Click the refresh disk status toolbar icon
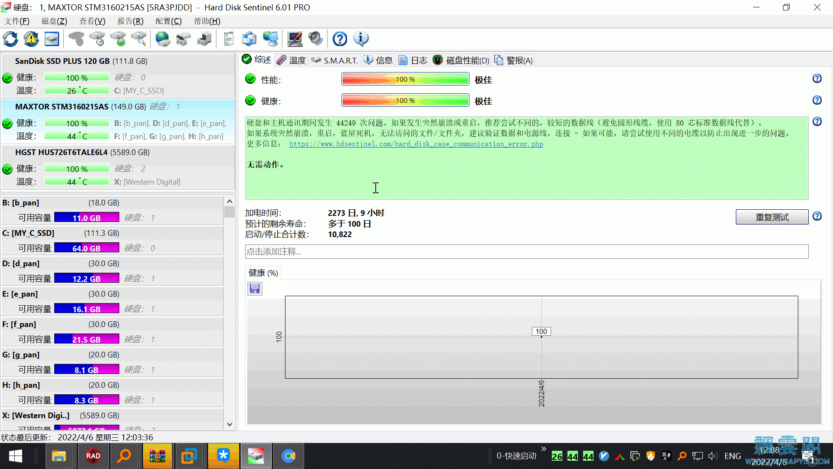Screen dimensions: 833x469 tap(10, 39)
